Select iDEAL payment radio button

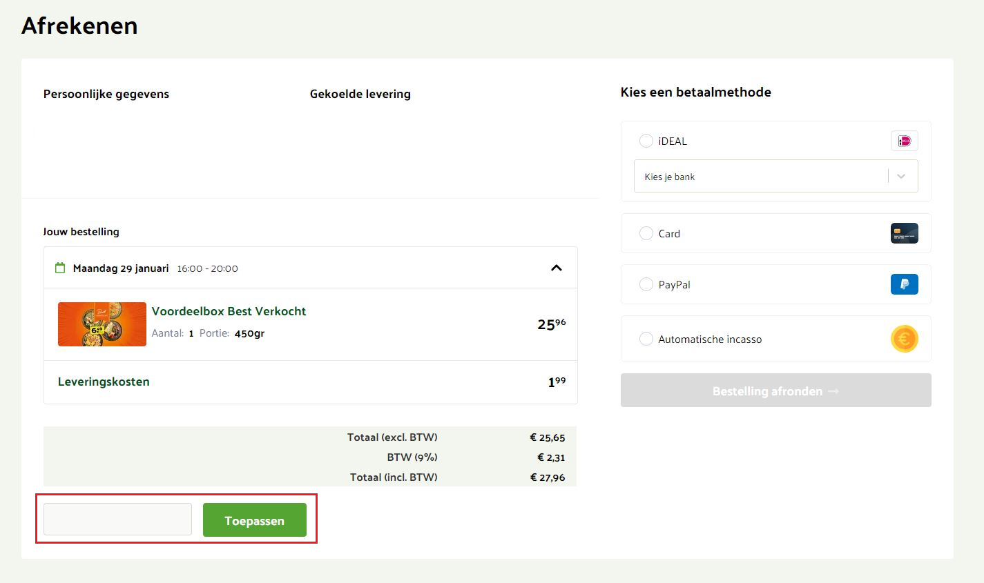tap(646, 141)
